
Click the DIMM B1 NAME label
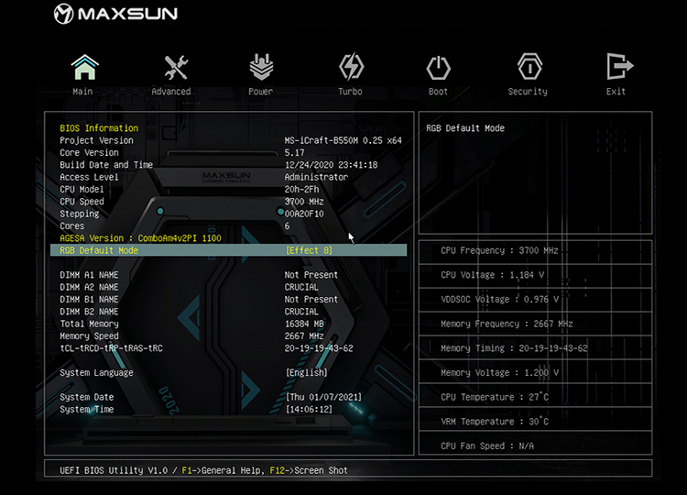[89, 300]
